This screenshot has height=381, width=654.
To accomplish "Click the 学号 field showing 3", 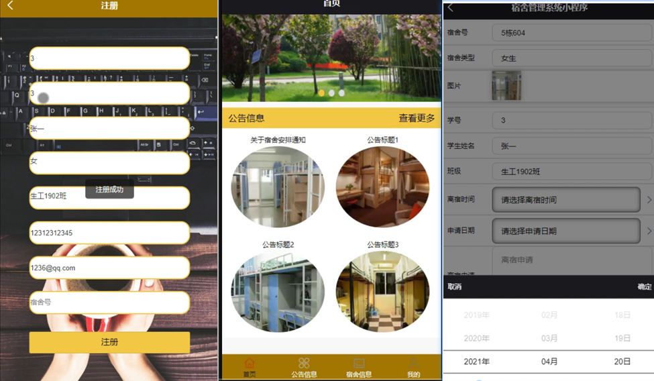I will pos(572,120).
